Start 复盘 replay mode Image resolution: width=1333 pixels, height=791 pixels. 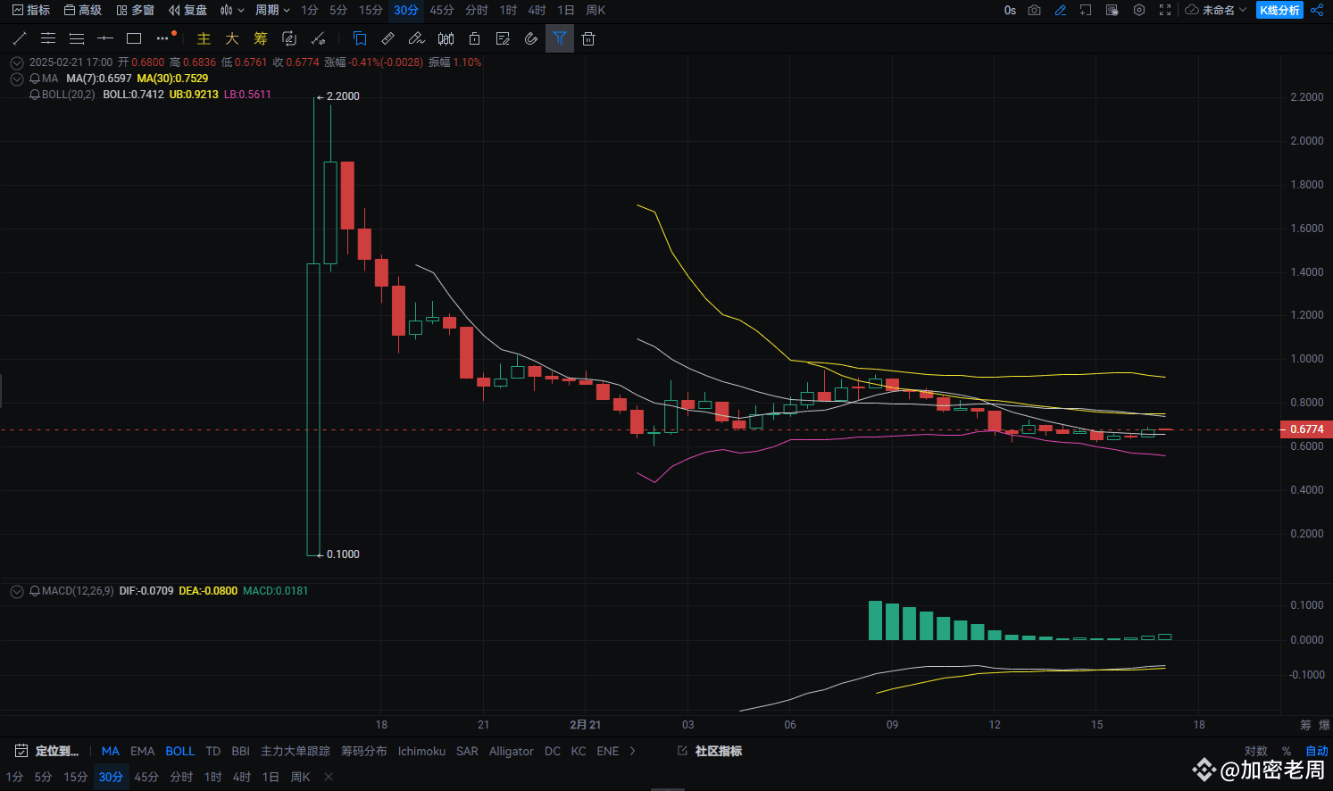coord(188,10)
